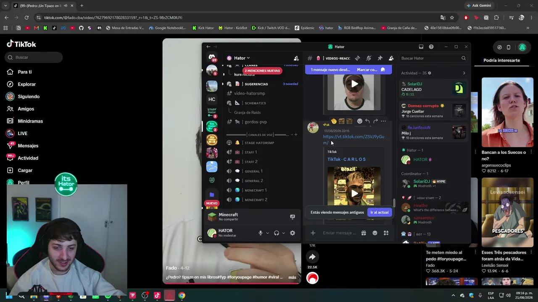This screenshot has width=538, height=302.
Task: Toggle Discord headphone deafen
Action: (x=277, y=233)
